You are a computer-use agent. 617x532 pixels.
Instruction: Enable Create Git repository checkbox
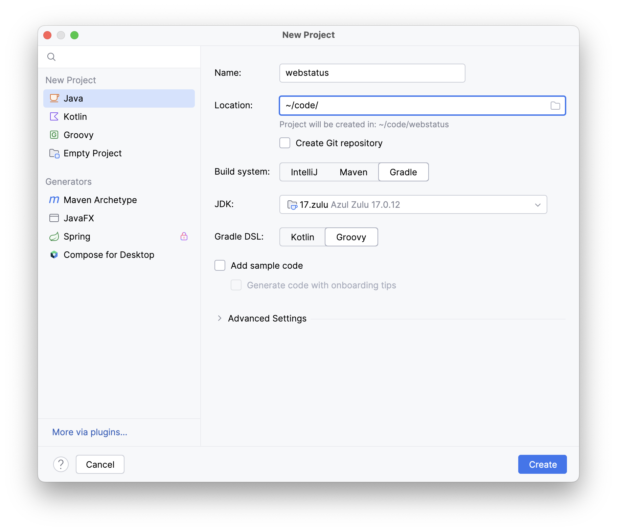(x=285, y=143)
